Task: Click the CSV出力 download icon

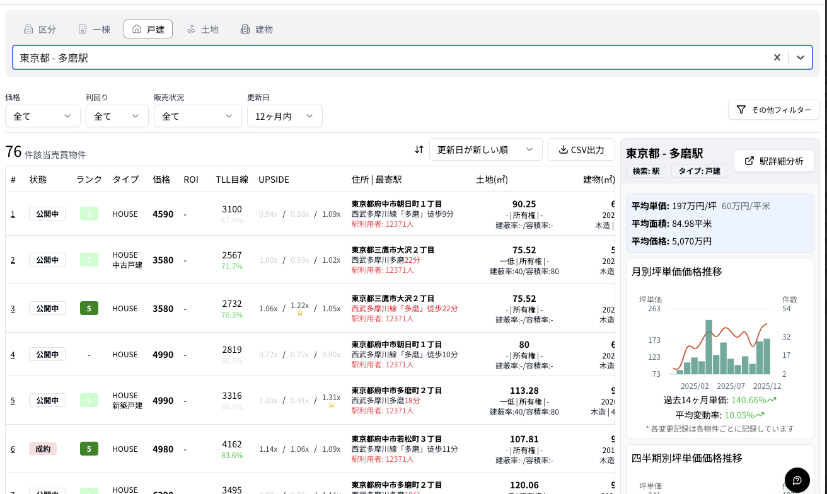Action: pyautogui.click(x=564, y=149)
